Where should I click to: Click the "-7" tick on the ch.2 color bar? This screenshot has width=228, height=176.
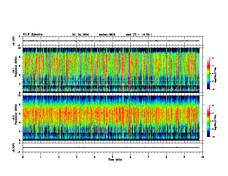click(213, 113)
